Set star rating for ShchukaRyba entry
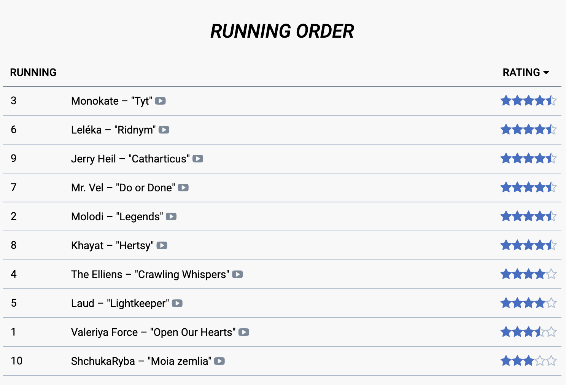The height and width of the screenshot is (385, 566). pos(528,361)
